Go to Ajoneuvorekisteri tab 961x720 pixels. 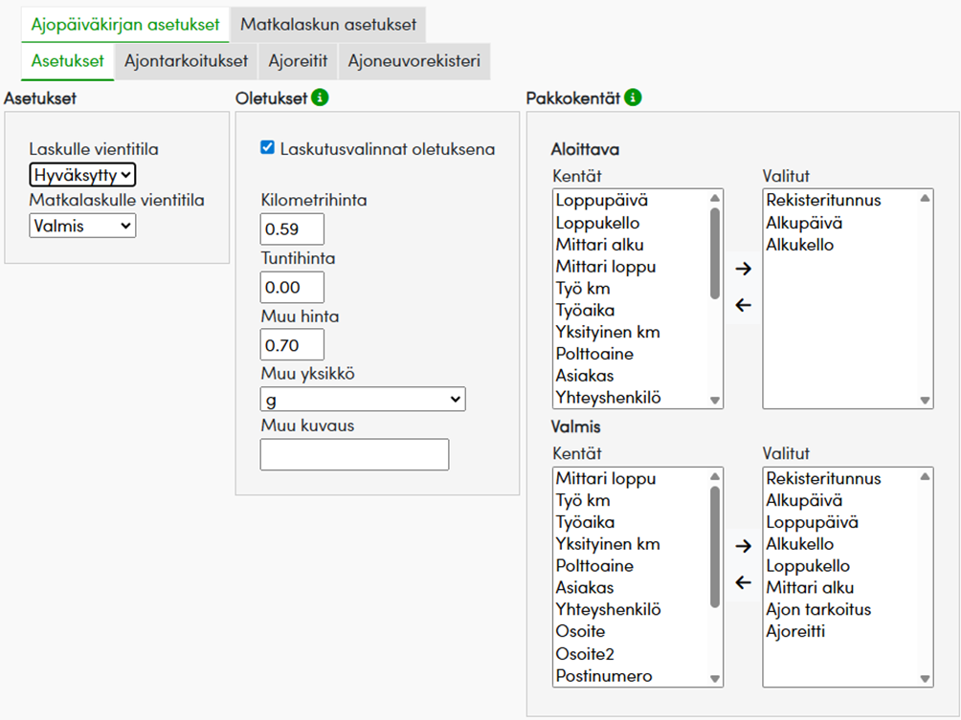click(x=413, y=61)
